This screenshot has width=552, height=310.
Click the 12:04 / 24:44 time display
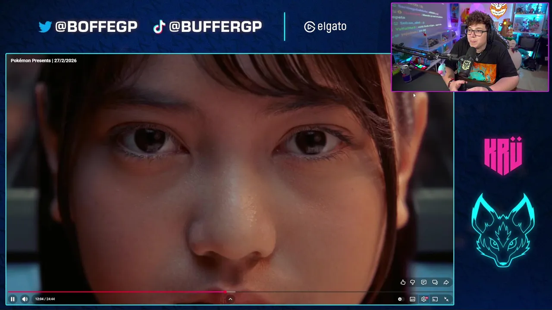45,299
